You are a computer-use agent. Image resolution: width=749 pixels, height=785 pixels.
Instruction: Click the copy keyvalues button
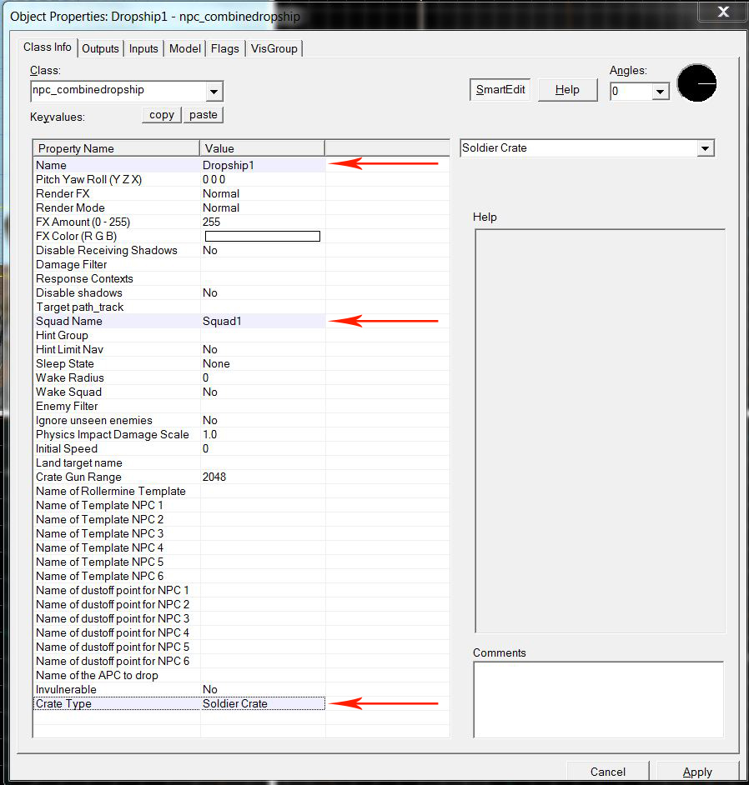pyautogui.click(x=161, y=115)
